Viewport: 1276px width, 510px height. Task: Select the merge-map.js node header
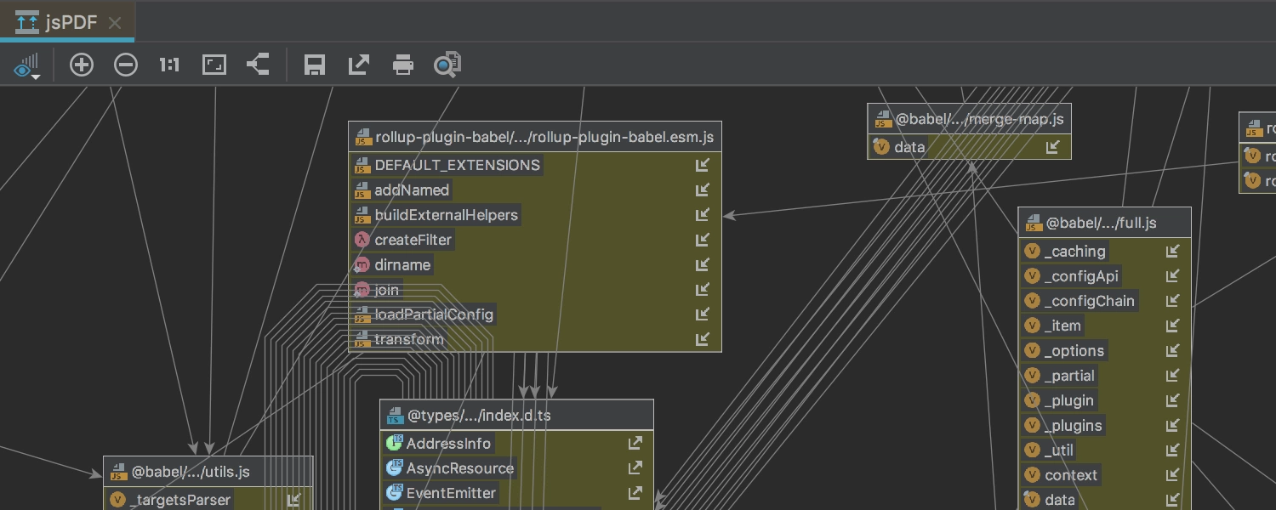tap(969, 120)
